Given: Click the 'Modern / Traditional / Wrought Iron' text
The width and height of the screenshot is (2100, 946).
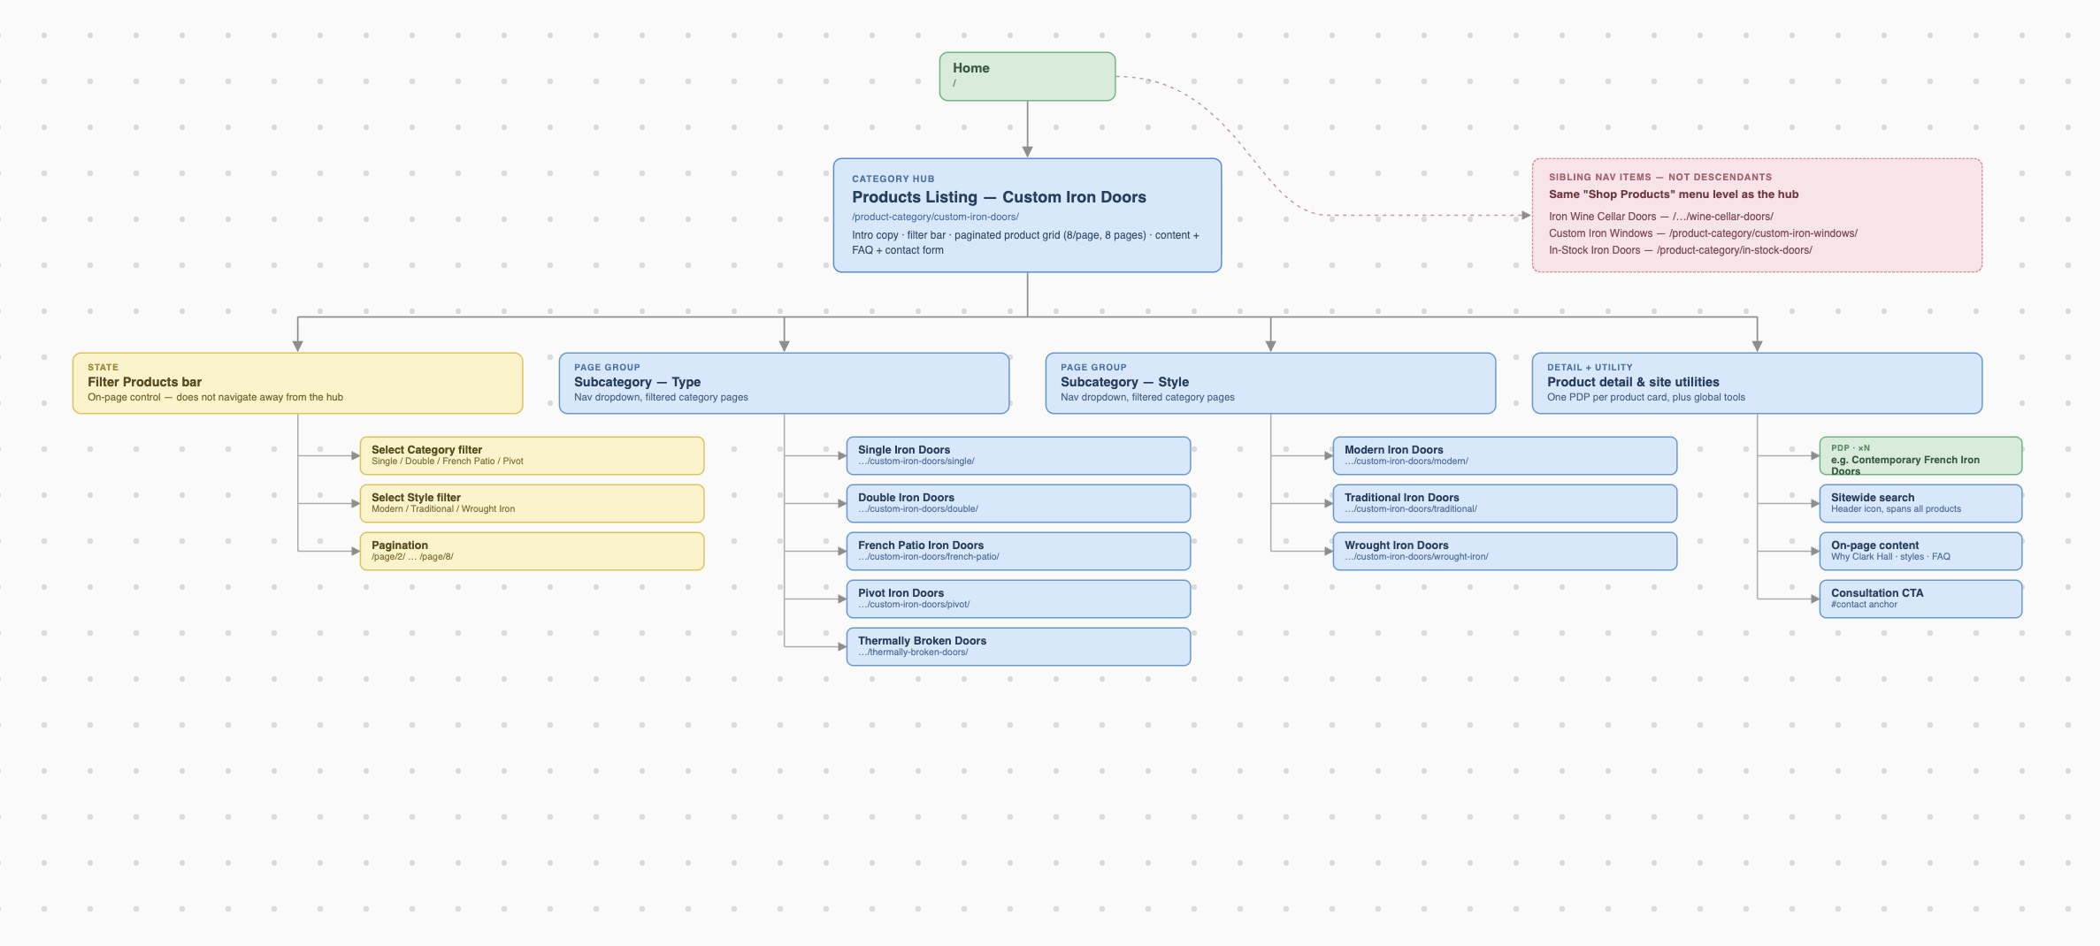Looking at the screenshot, I should [443, 509].
